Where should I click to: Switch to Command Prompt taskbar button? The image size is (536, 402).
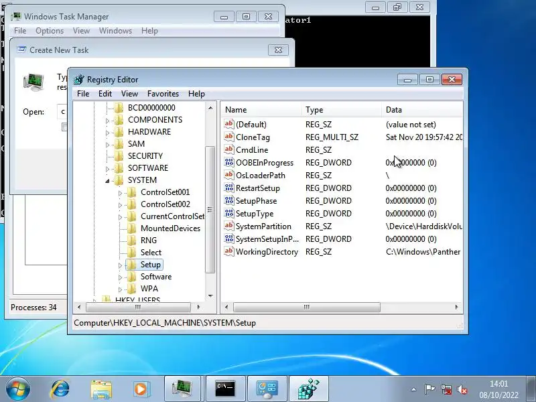click(x=225, y=389)
